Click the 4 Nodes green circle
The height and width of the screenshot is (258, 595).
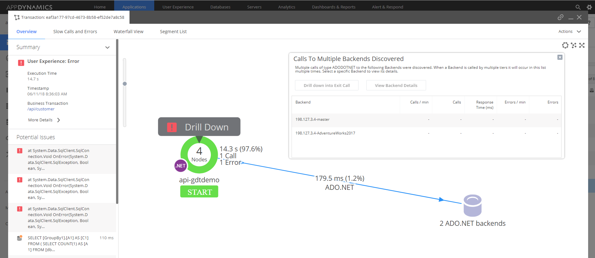click(x=199, y=155)
